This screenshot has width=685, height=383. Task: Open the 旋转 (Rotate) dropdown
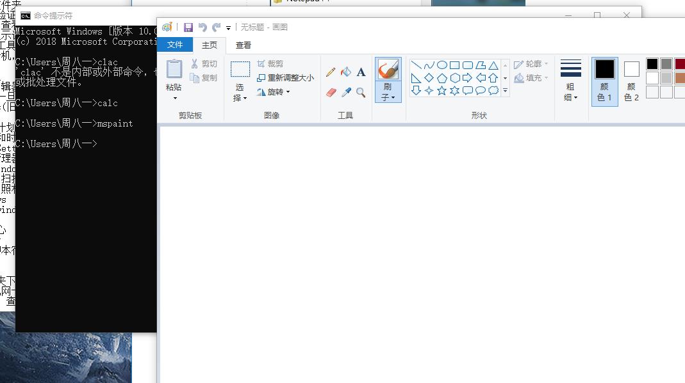tap(274, 92)
